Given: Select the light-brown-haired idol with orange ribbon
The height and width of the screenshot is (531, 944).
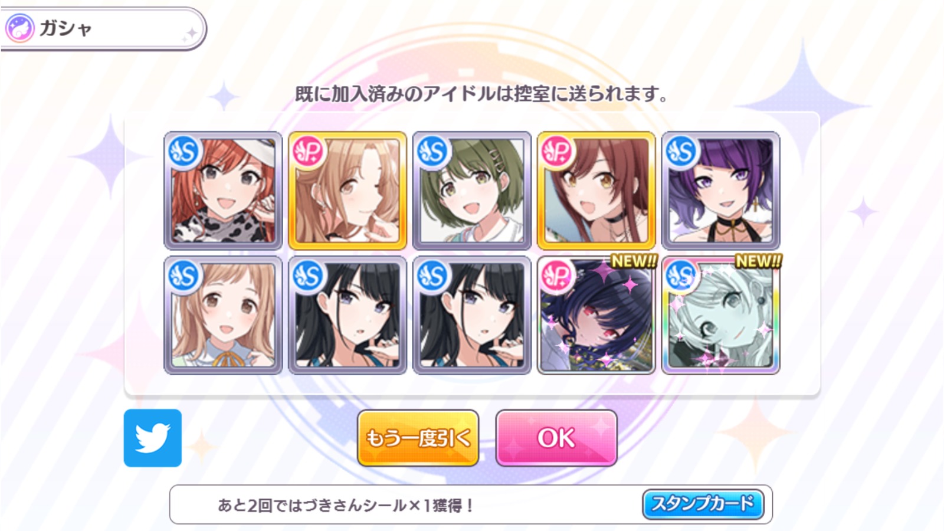Looking at the screenshot, I should click(x=223, y=315).
